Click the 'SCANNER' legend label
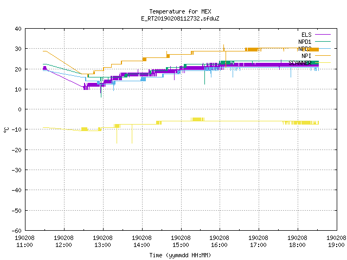 point(300,63)
